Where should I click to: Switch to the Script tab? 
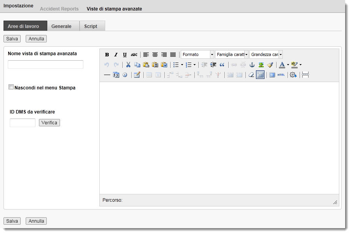point(91,26)
